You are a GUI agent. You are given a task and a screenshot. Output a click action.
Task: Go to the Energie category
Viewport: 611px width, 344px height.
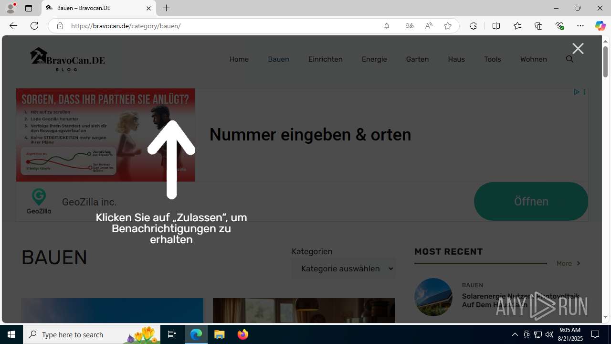click(x=374, y=59)
